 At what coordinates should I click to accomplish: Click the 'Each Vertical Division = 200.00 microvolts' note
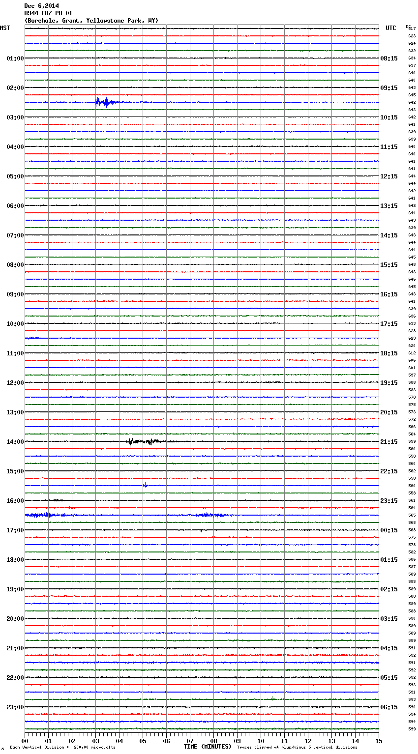coord(62,747)
